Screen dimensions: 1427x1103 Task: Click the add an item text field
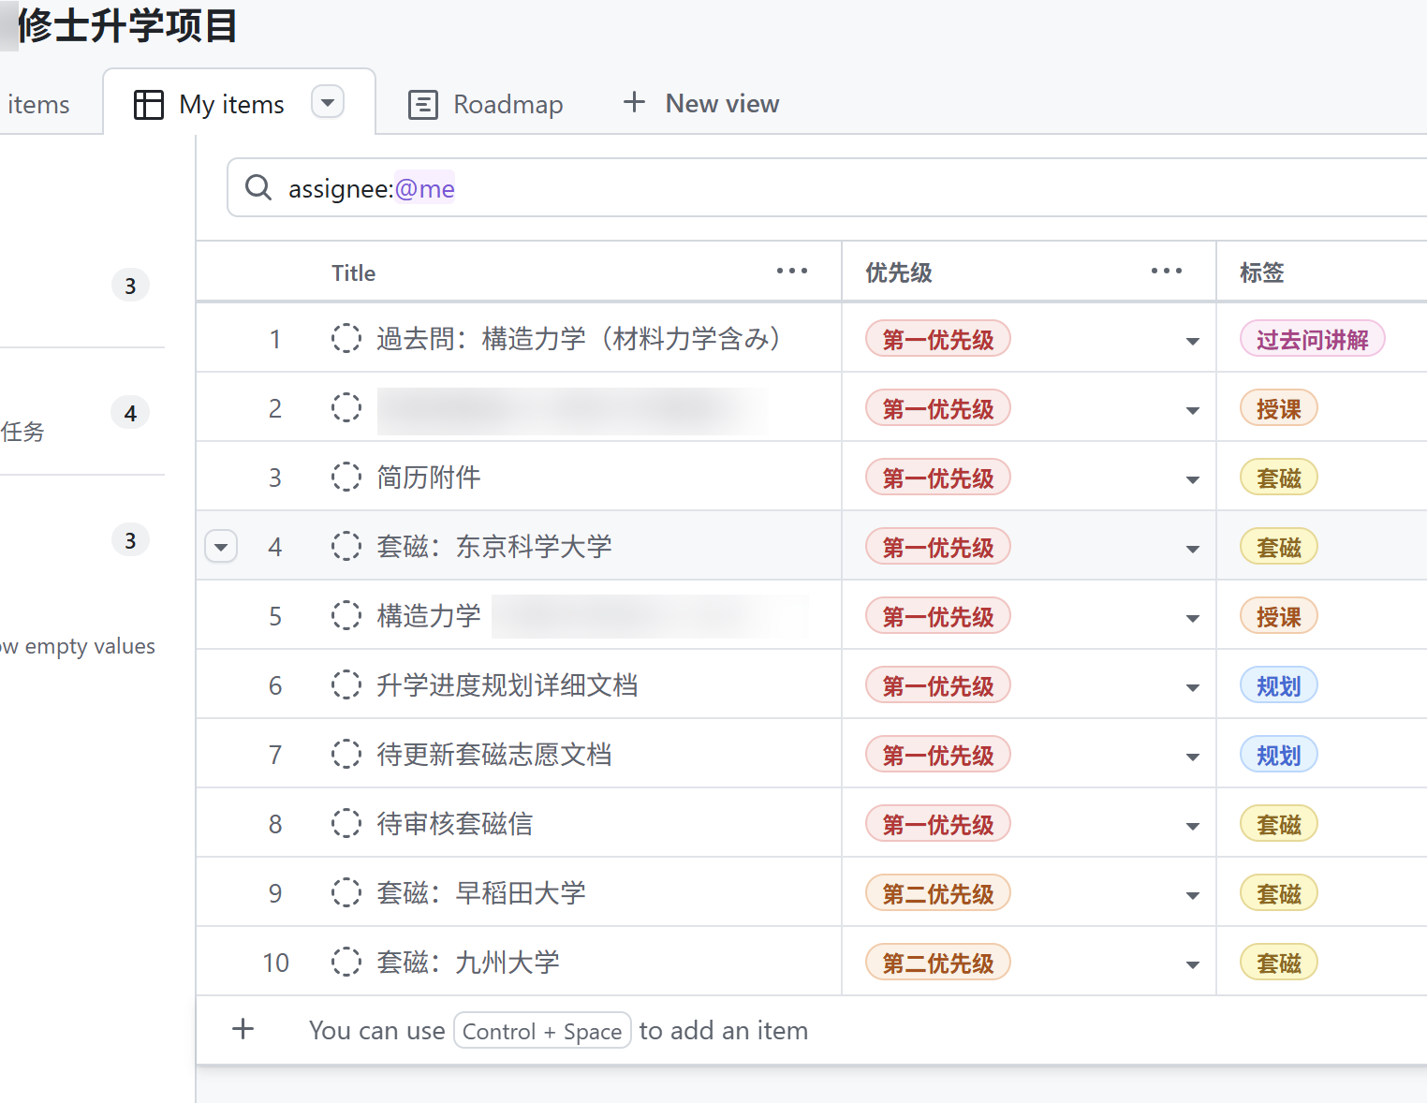[x=558, y=1030]
